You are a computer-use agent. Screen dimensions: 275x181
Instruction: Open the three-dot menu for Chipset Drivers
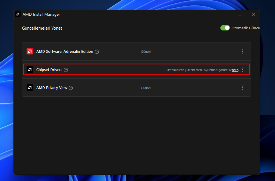(242, 70)
